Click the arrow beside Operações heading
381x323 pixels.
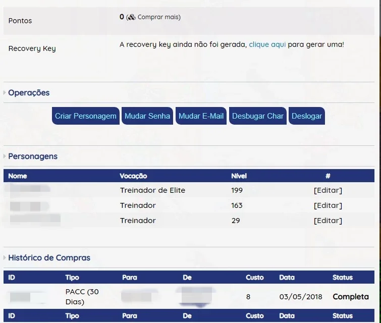click(x=5, y=92)
